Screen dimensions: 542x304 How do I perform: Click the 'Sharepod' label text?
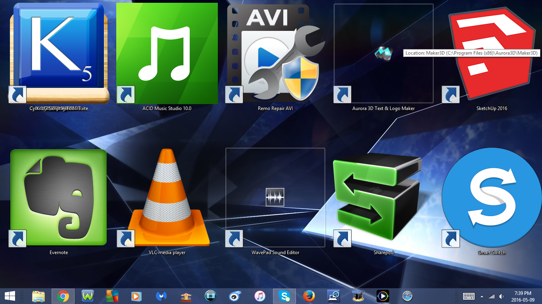[384, 253]
